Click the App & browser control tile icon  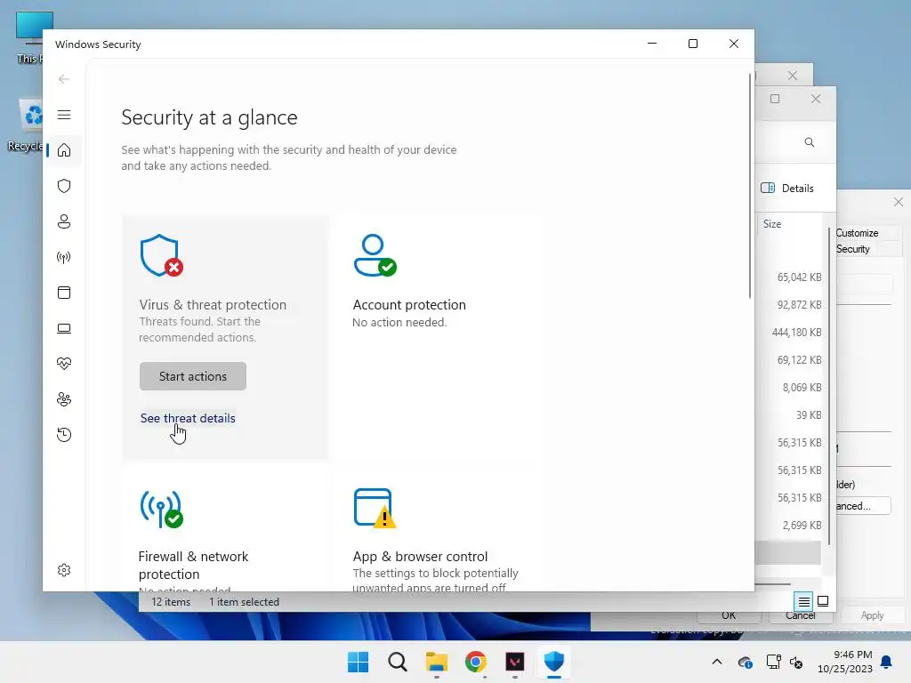click(375, 508)
